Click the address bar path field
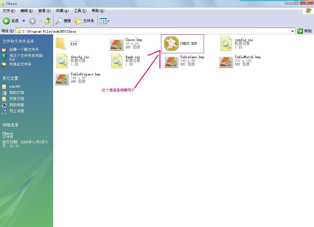This screenshot has height=227, width=314. coord(153,31)
